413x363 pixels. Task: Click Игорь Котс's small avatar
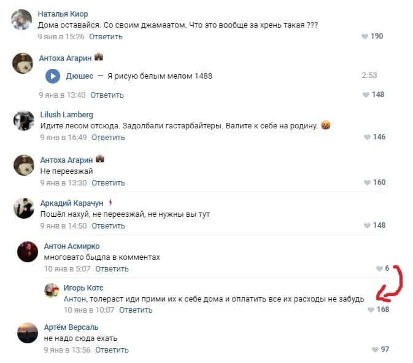click(x=52, y=291)
